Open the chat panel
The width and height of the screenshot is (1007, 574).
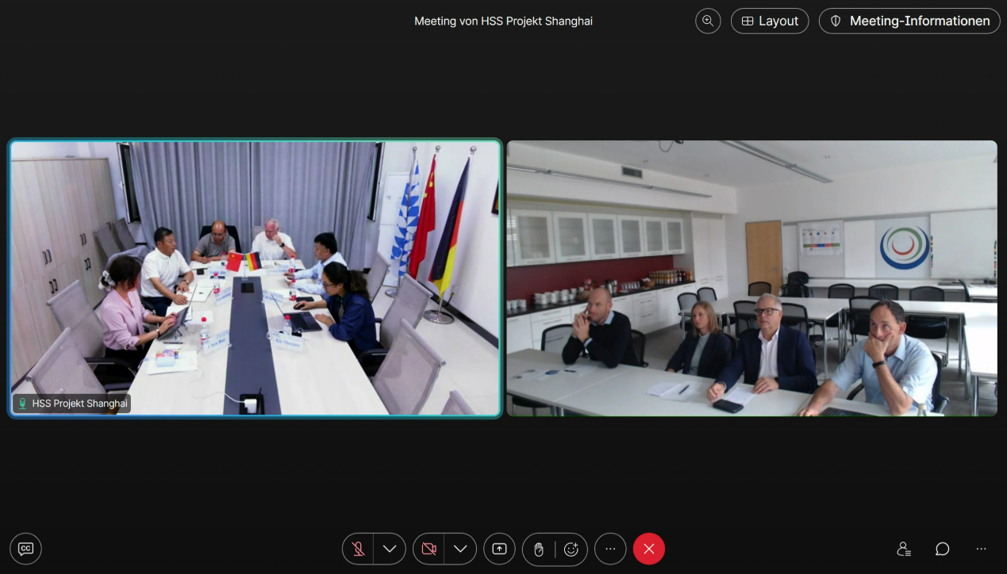(942, 549)
